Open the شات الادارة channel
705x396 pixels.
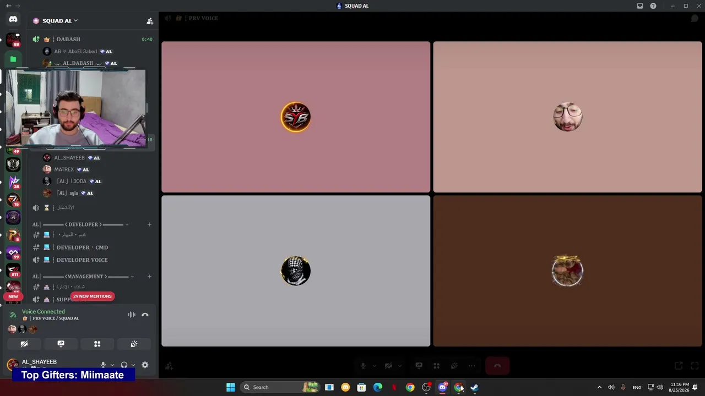coord(93,287)
